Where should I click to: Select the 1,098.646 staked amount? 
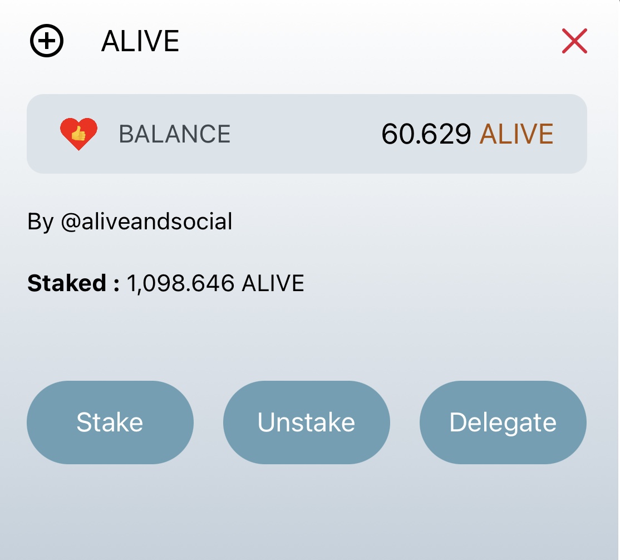181,283
